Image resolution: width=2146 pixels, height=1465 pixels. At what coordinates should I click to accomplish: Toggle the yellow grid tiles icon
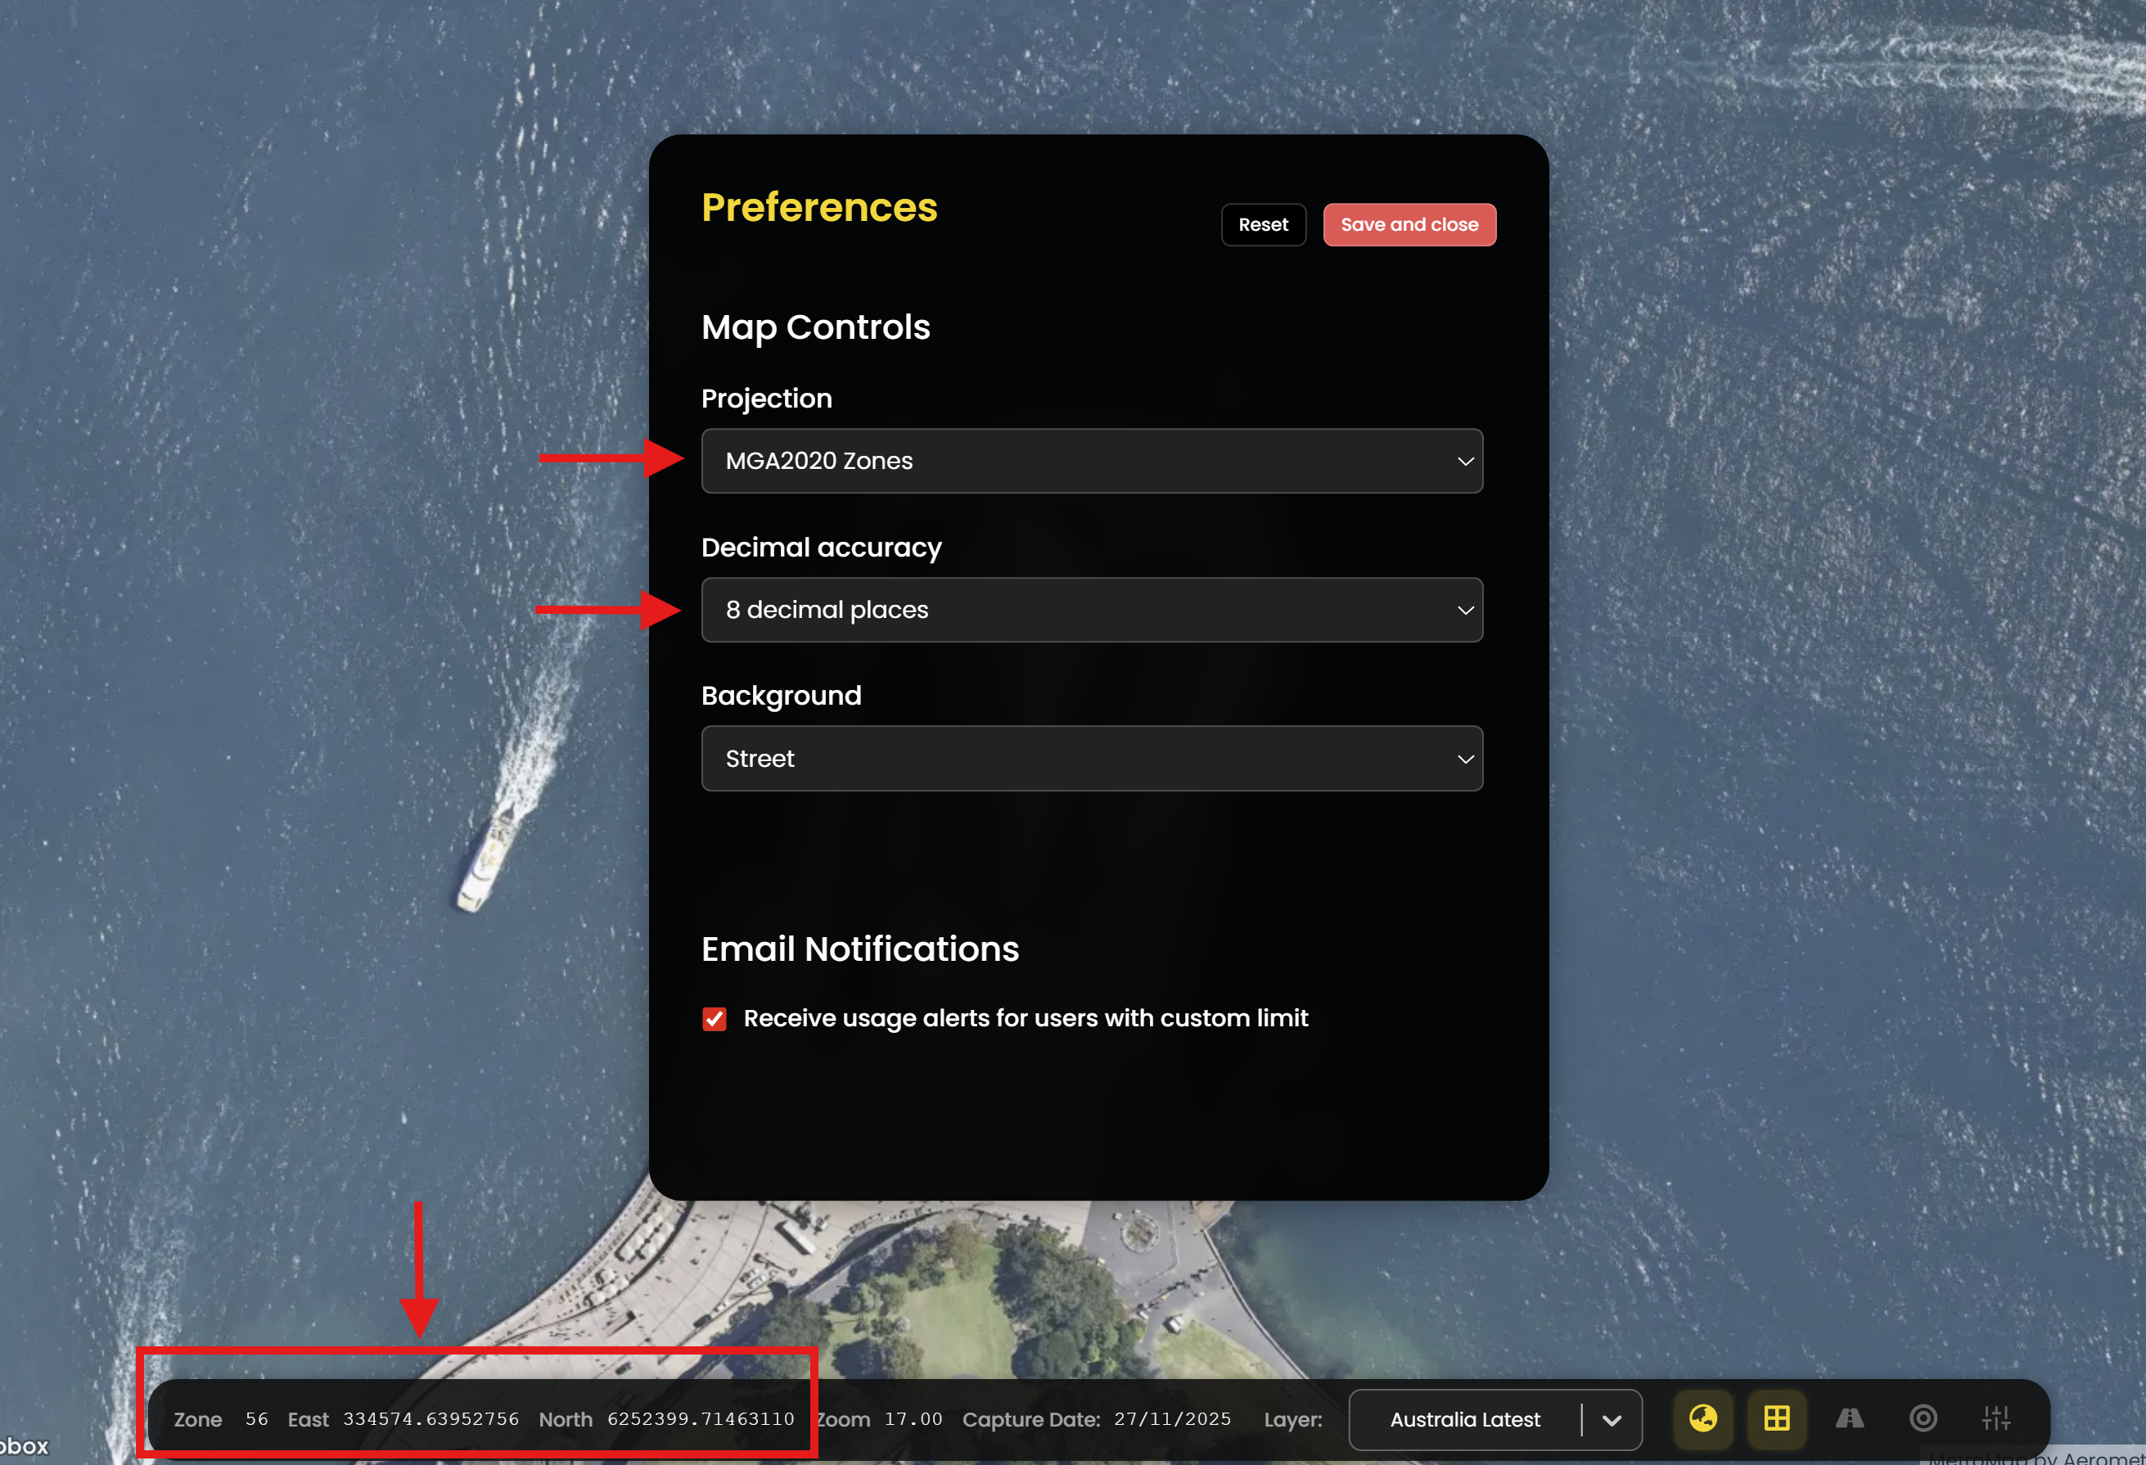click(x=1776, y=1418)
